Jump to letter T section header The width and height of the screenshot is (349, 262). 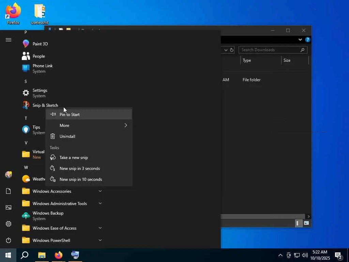26,118
